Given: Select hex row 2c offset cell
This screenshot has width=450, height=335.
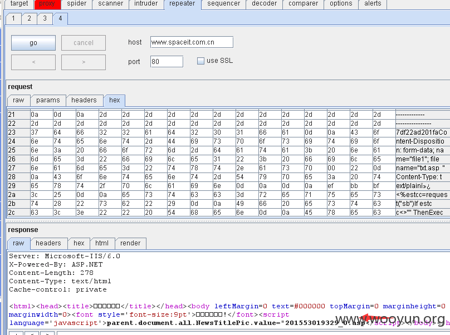Looking at the screenshot, I should coord(19,213).
